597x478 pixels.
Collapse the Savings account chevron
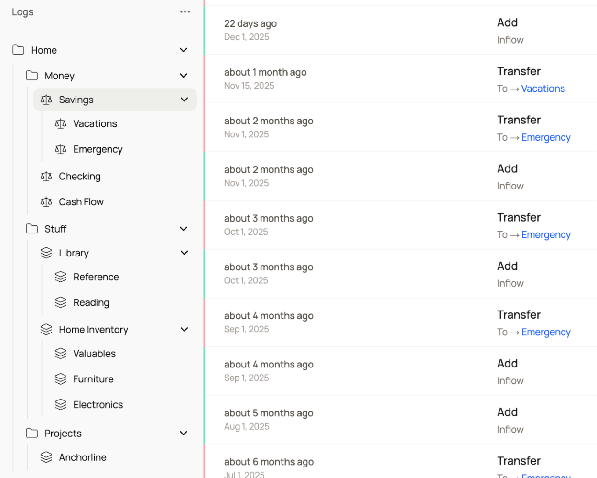point(184,100)
